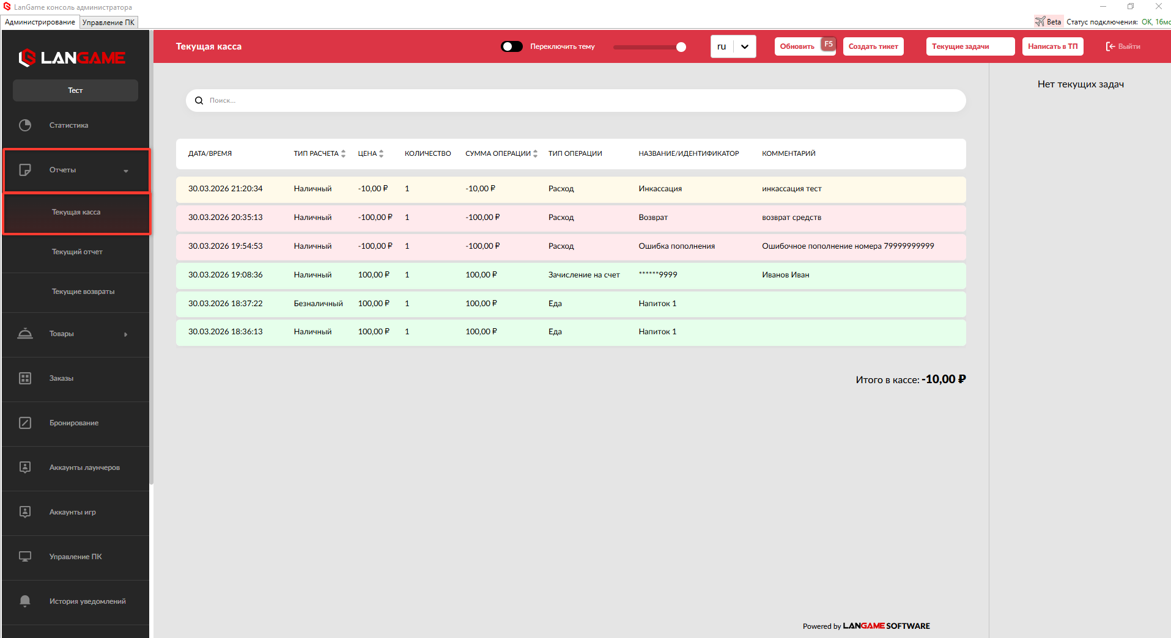Click the logout arrow icon near Выйти
Viewport: 1171px width, 638px height.
pos(1110,46)
